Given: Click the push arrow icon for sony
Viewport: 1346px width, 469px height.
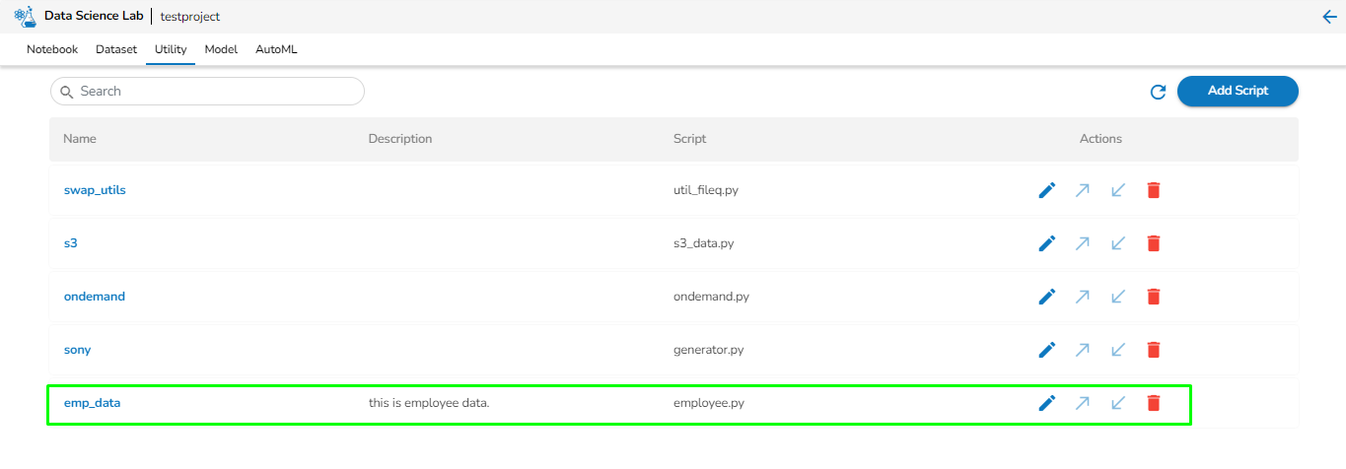Looking at the screenshot, I should pos(1083,350).
